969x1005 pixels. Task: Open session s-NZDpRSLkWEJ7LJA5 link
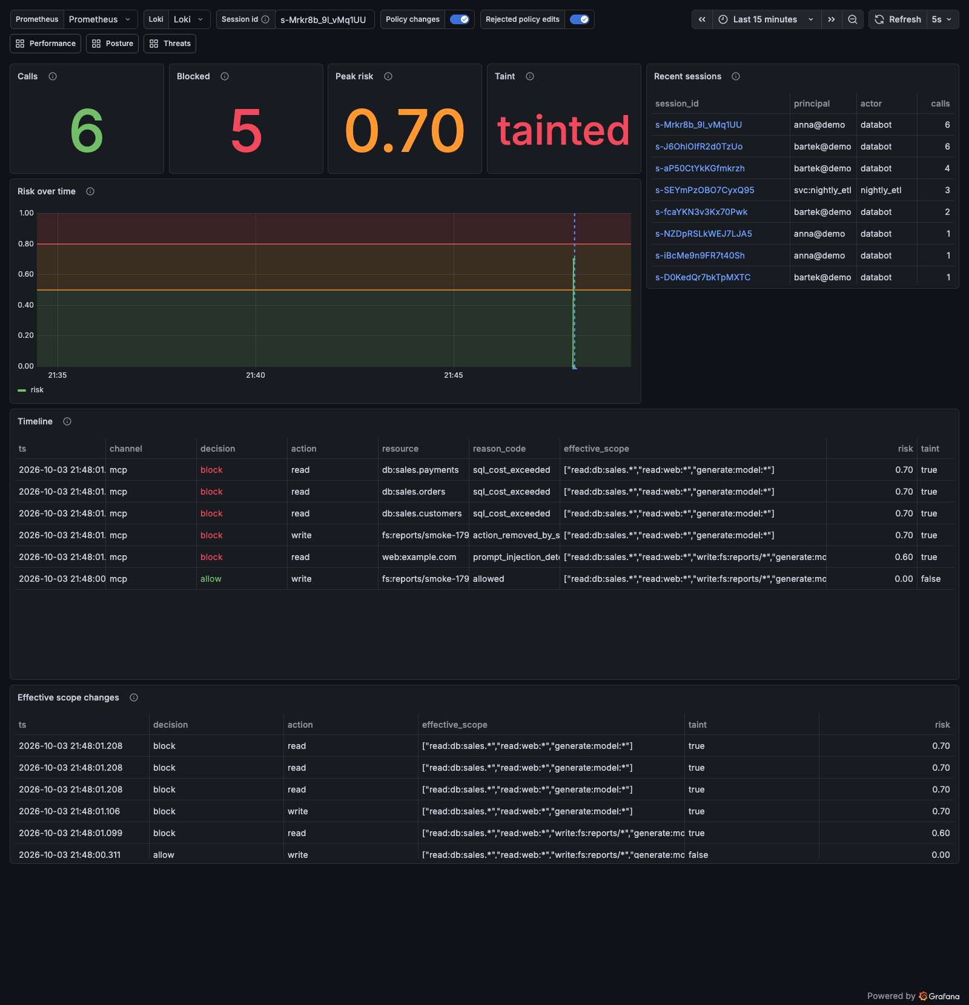[704, 234]
